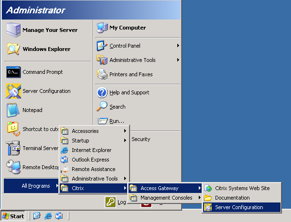The image size is (291, 222).
Task: Expand the Access Gateway submenu arrow
Action: point(200,188)
